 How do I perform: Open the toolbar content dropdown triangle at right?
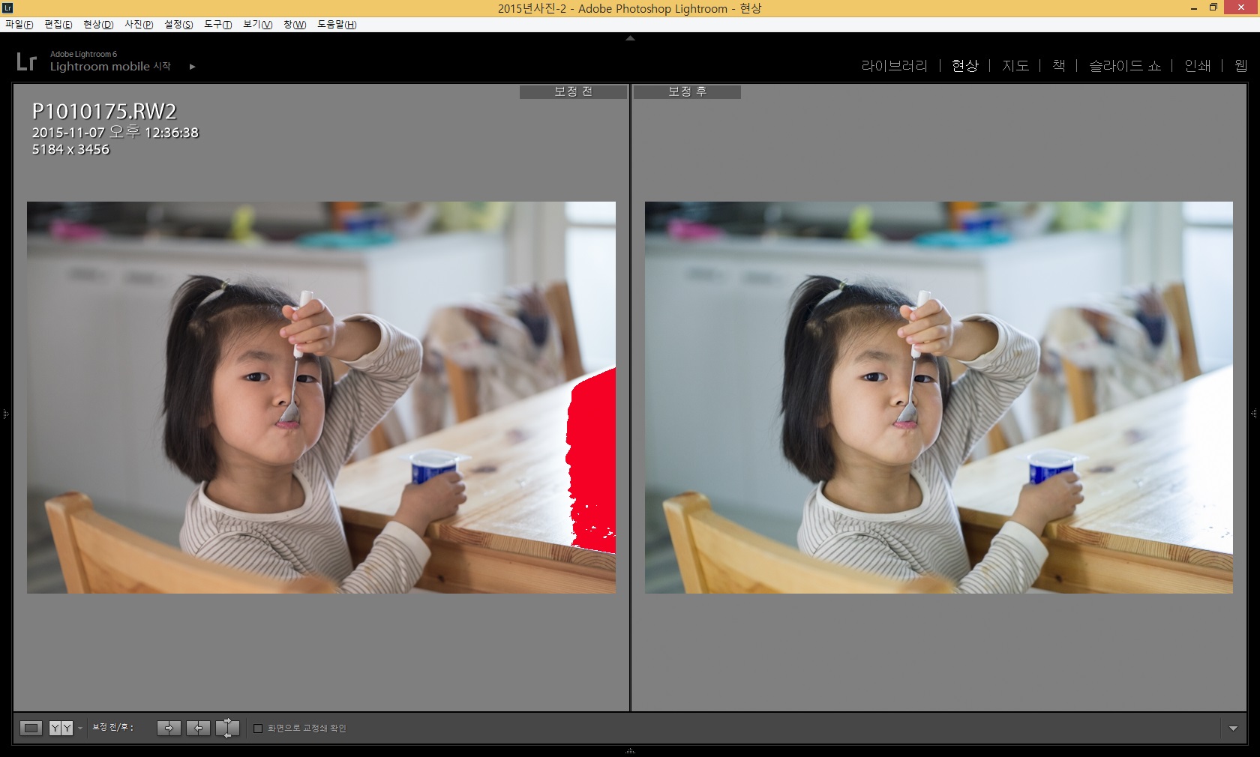(x=1233, y=729)
